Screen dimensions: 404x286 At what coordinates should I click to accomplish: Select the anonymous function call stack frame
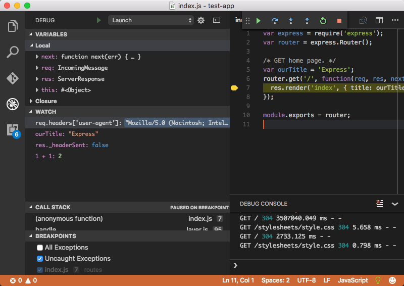69,219
